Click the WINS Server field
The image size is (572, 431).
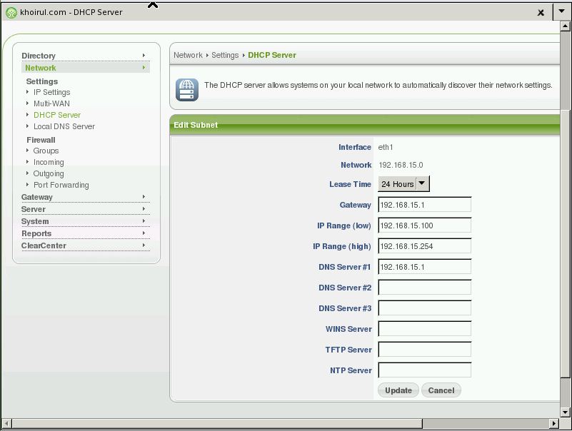pos(425,329)
